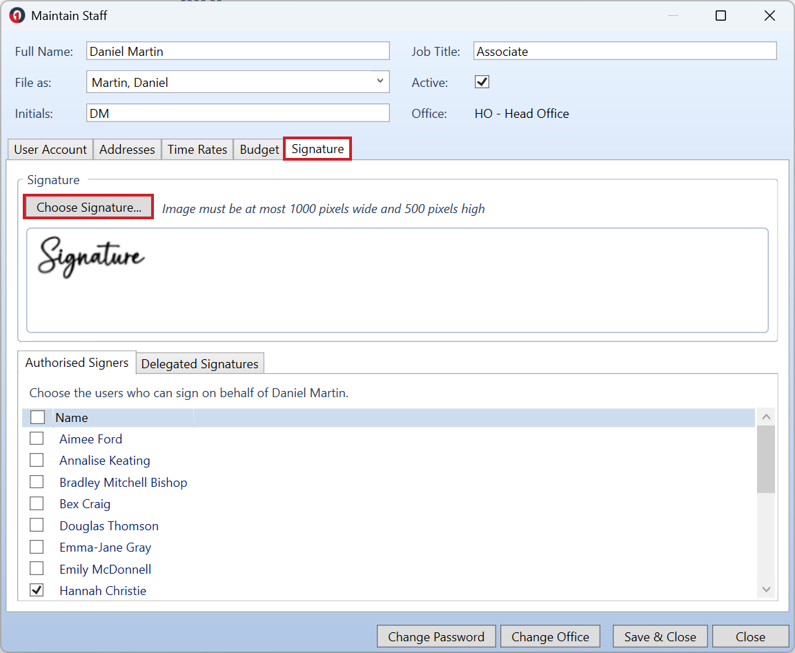Select the name Douglas Thomson

(109, 526)
